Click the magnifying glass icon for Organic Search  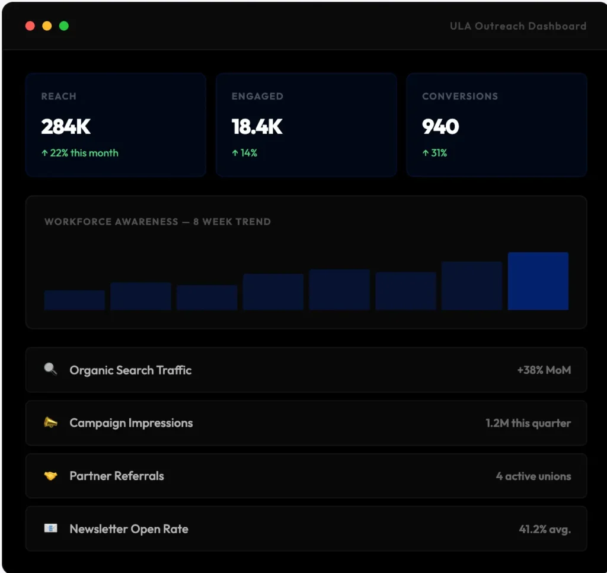point(50,369)
